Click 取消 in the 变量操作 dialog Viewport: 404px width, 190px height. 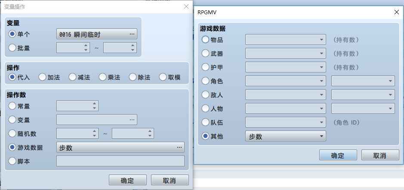coord(170,180)
